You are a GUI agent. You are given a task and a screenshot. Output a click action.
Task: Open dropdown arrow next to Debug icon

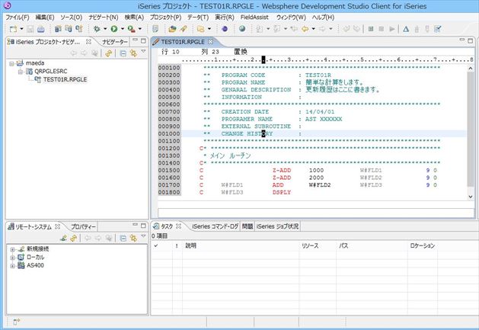coord(105,29)
